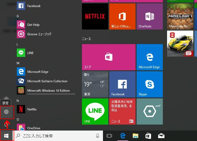Open the green LINE tile

95,111
